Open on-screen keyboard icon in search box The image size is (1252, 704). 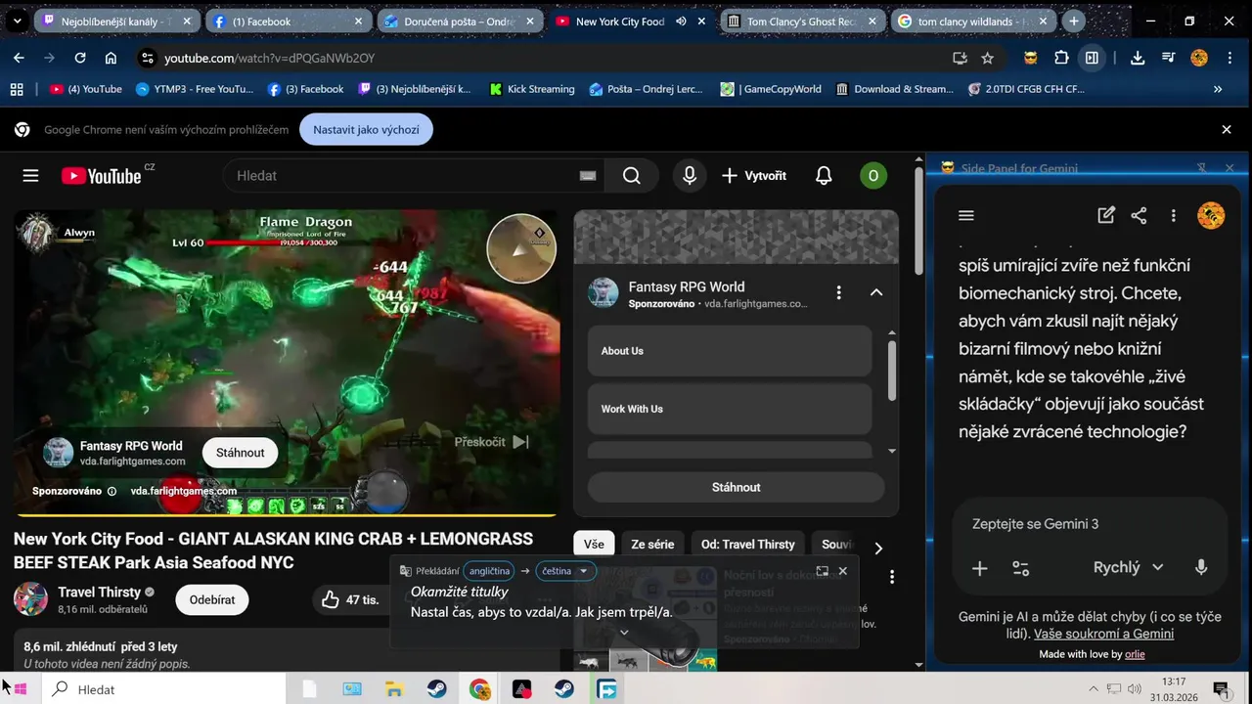[587, 176]
